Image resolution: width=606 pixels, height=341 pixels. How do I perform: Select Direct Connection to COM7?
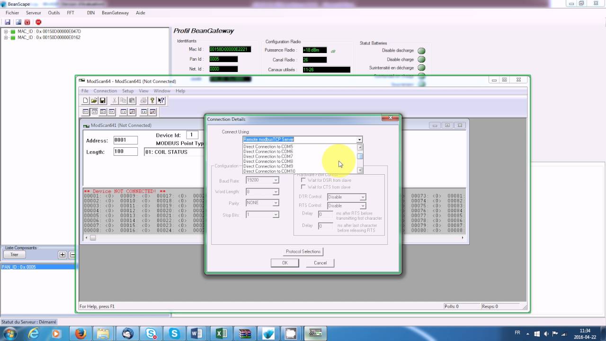tap(300, 156)
